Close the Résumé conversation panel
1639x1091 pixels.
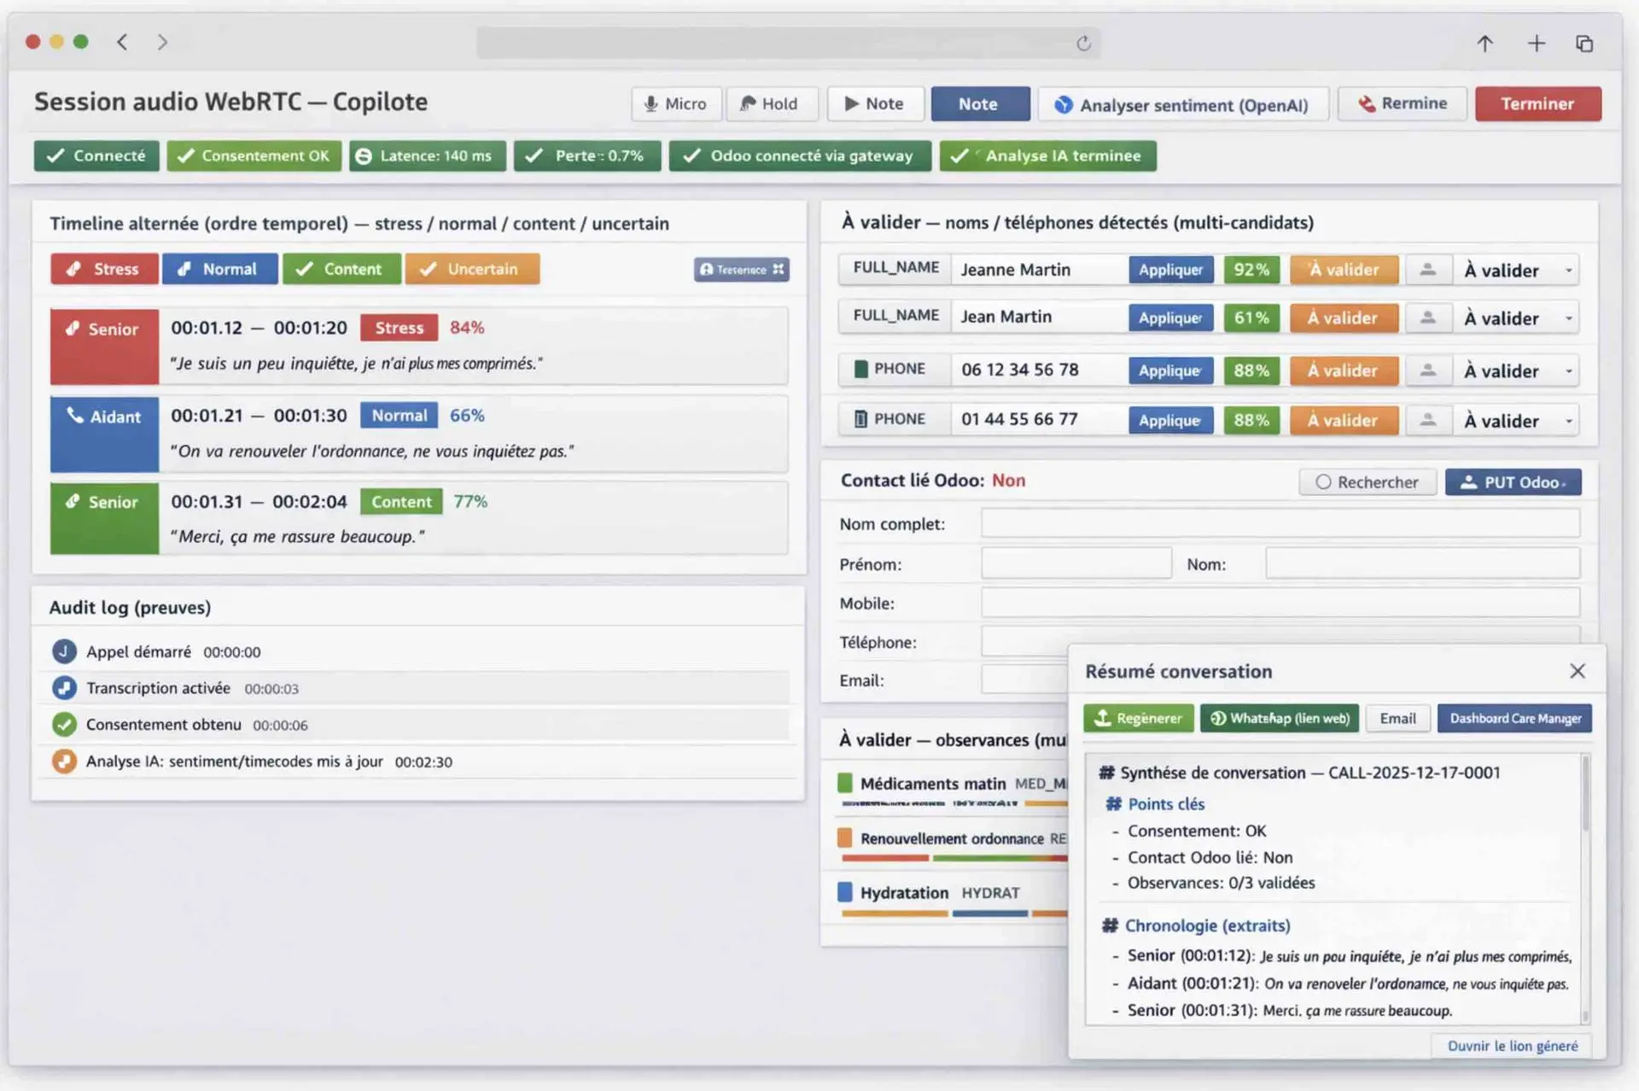click(1577, 671)
